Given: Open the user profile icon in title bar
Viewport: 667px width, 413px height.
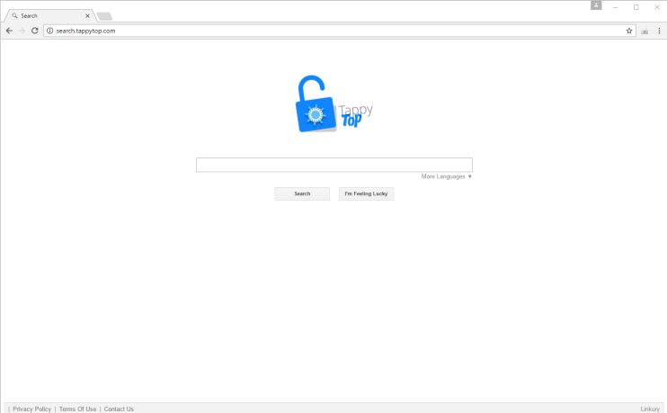Looking at the screenshot, I should point(596,5).
